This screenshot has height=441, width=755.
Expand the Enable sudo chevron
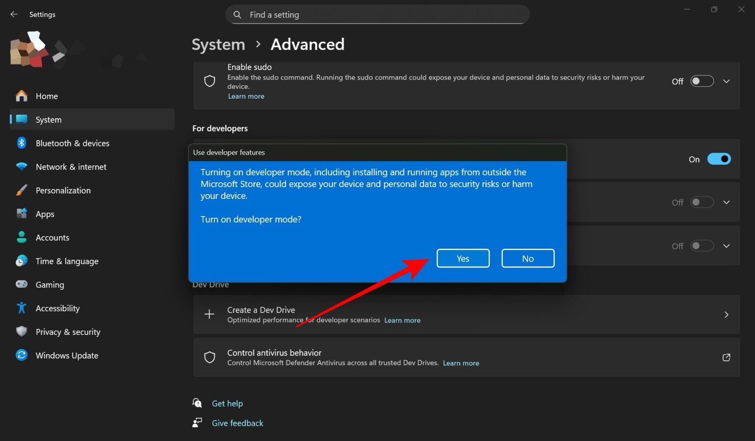coord(726,81)
